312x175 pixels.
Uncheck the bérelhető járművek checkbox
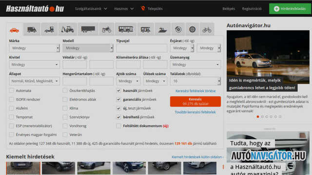coord(118,117)
